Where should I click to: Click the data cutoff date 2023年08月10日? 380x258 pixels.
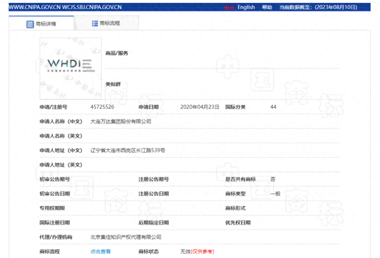[x=335, y=7]
